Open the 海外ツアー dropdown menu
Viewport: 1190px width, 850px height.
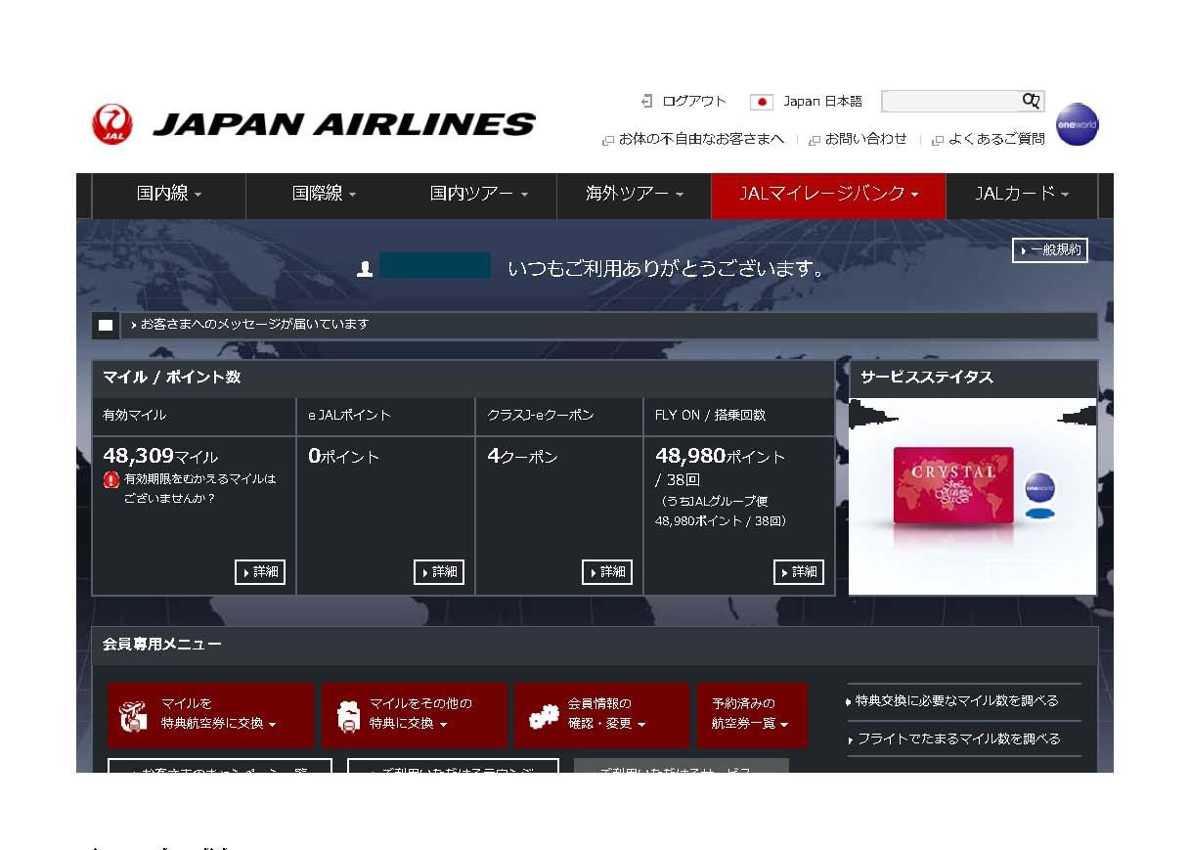634,195
